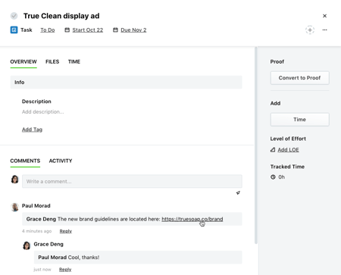Switch to the Files tab

(x=52, y=61)
